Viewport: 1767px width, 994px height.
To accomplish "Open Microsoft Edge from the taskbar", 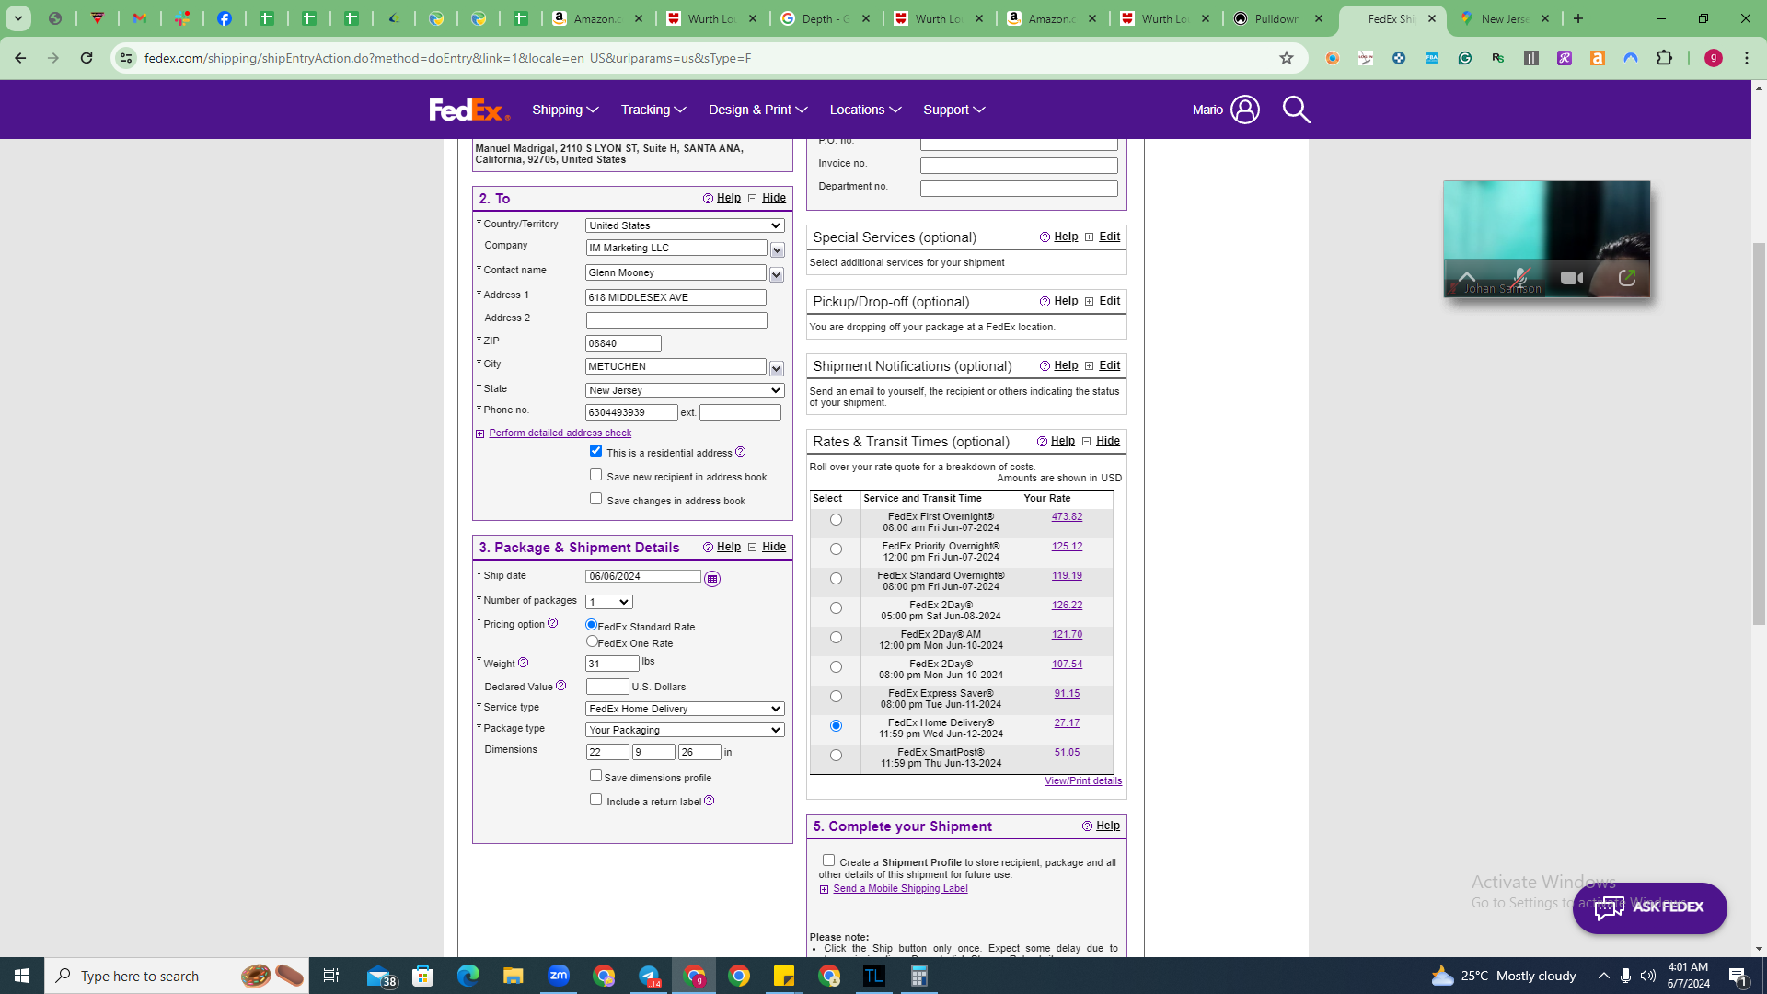I will click(x=468, y=976).
